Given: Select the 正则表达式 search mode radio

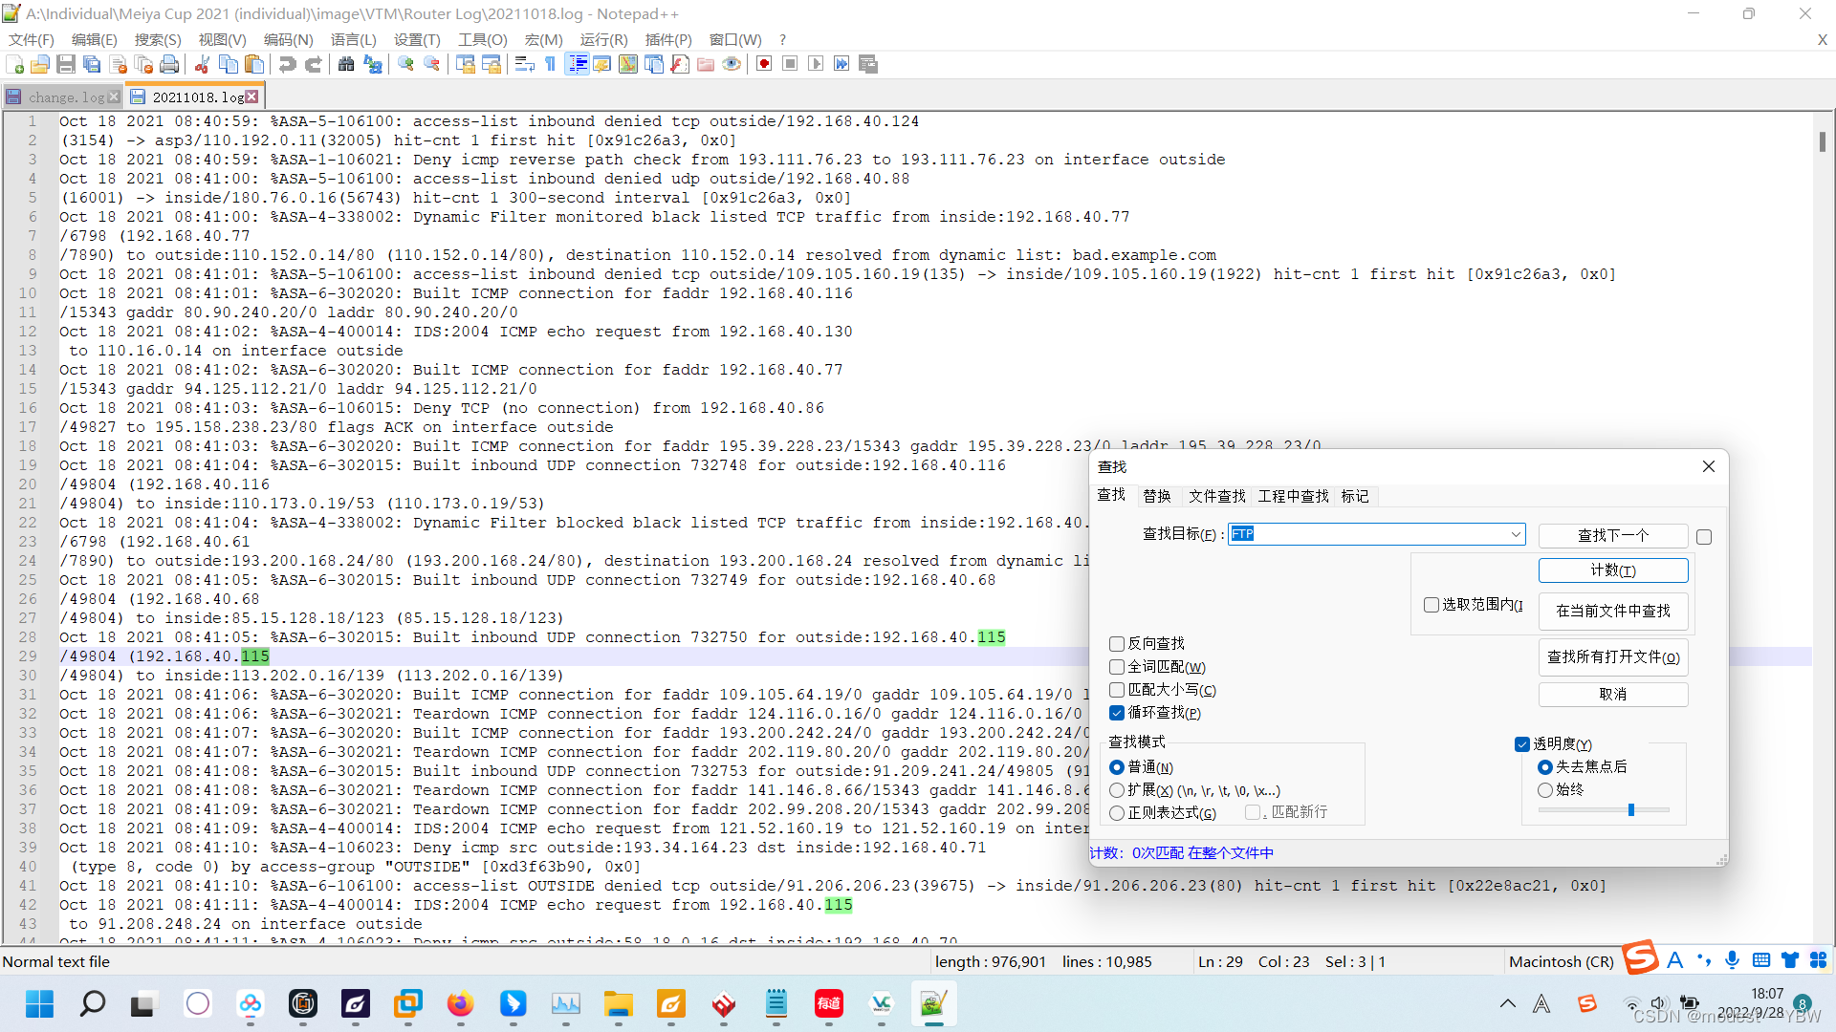Looking at the screenshot, I should pyautogui.click(x=1117, y=813).
